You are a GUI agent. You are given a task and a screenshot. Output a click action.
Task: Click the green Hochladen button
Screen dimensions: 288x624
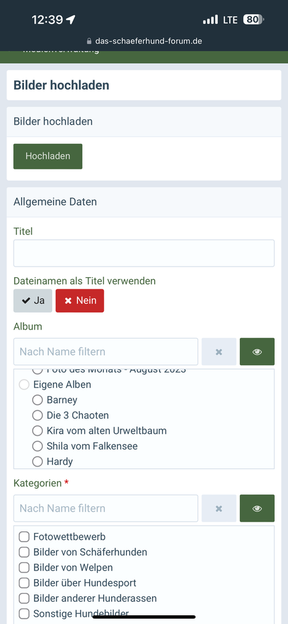48,156
